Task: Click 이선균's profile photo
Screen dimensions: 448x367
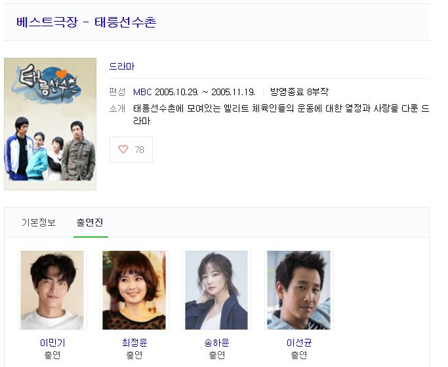Action: pyautogui.click(x=298, y=290)
